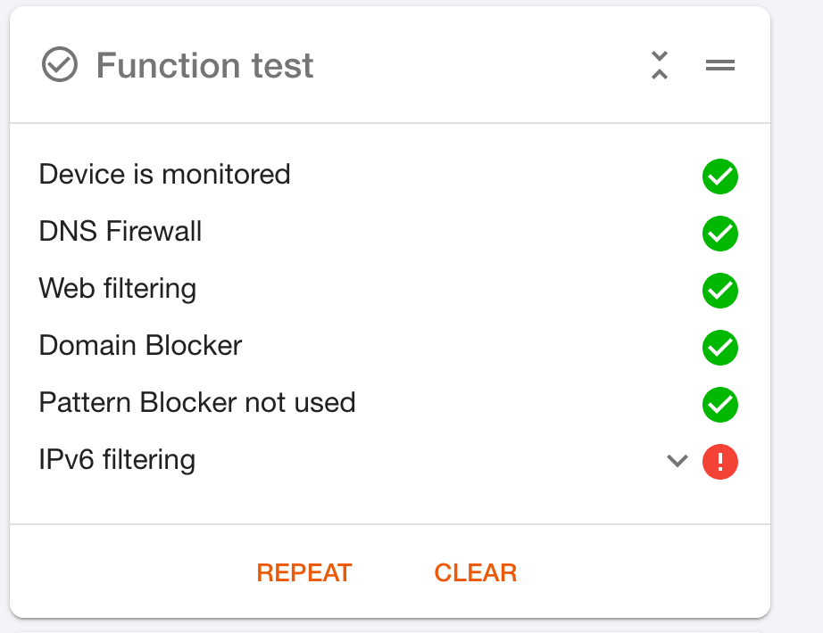Viewport: 823px width, 633px height.
Task: Click green check next to Device is monitored
Action: [x=719, y=177]
